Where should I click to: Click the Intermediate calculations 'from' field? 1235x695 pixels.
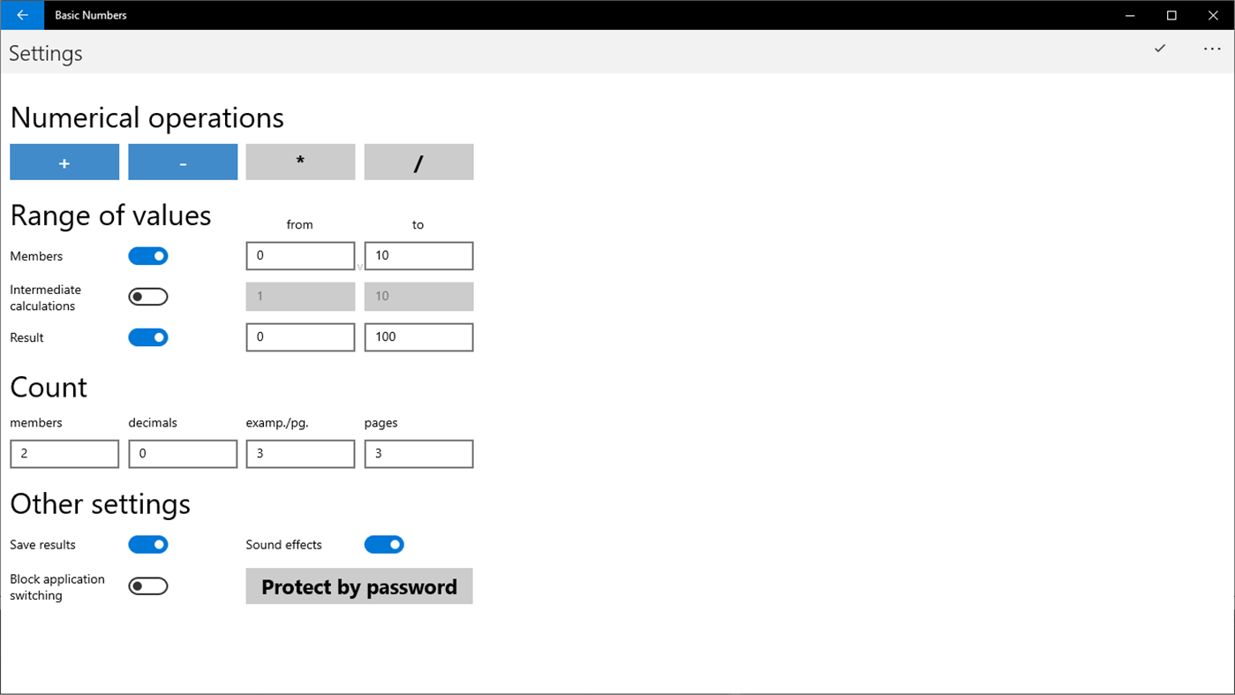pyautogui.click(x=300, y=297)
